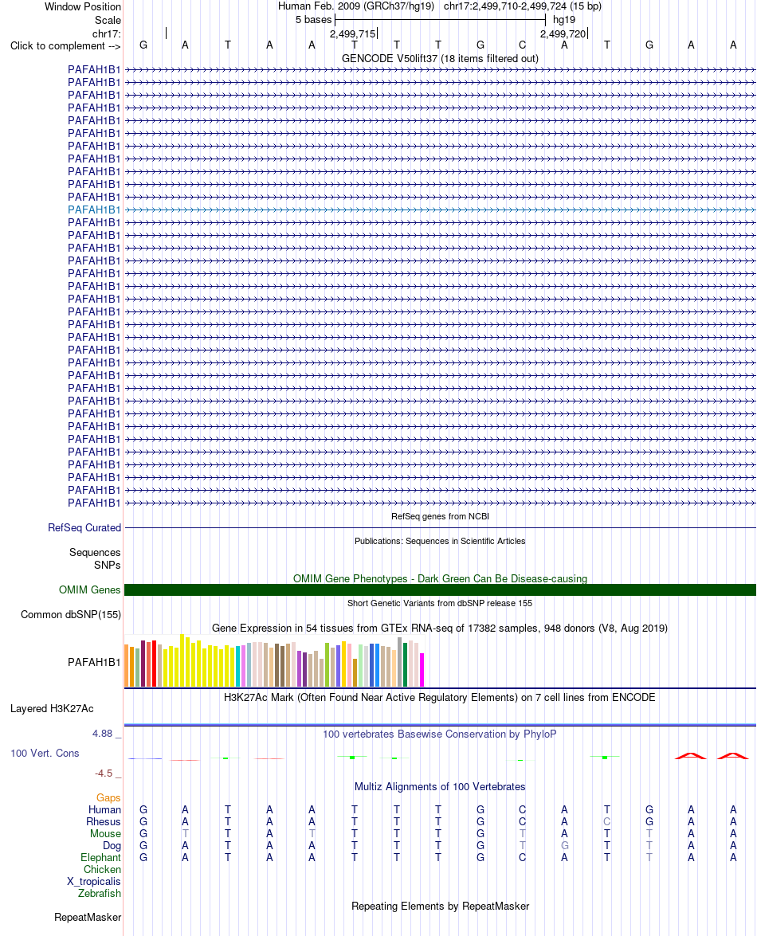Click the GTEx Gene Expression track title

[440, 628]
